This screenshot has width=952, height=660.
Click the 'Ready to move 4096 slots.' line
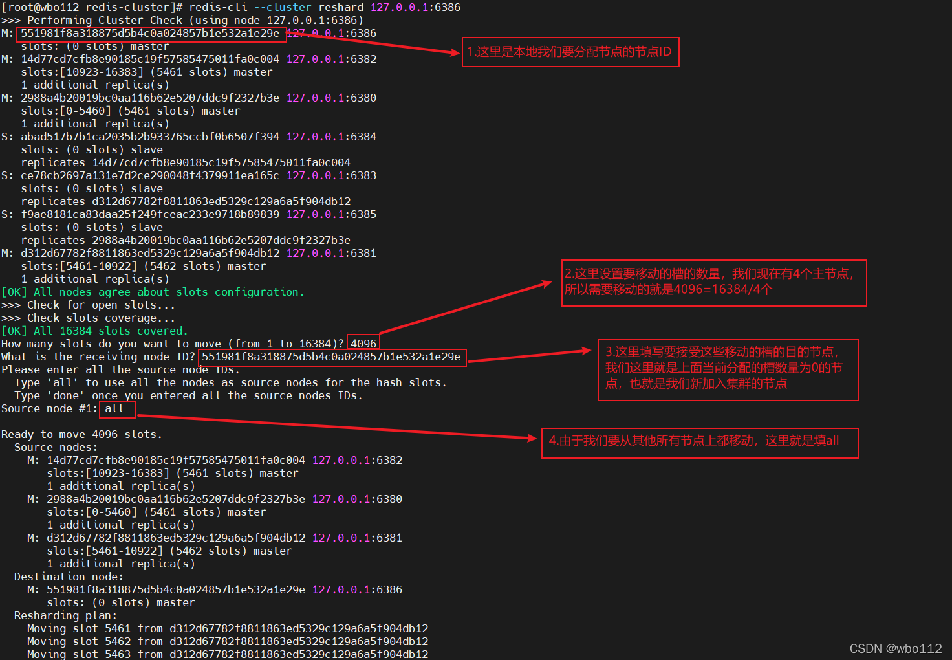(x=82, y=434)
